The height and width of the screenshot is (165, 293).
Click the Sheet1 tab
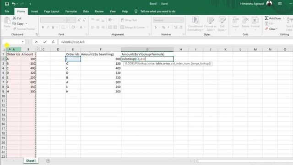(31, 161)
